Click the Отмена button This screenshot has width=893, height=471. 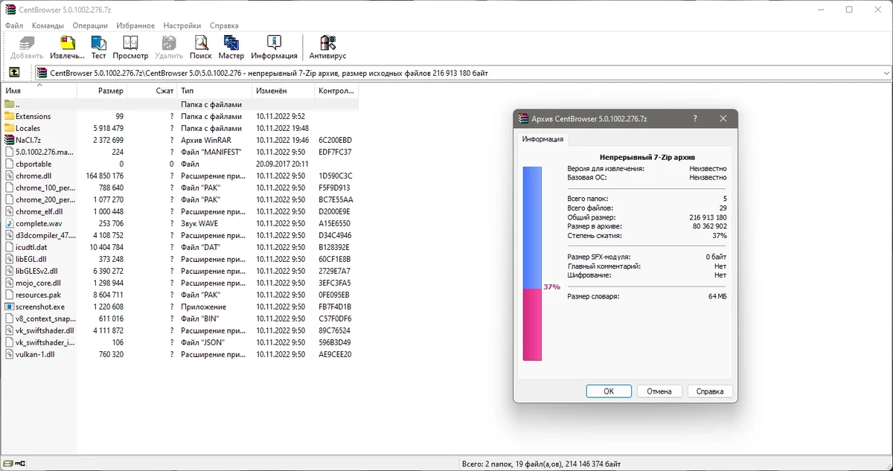tap(659, 391)
